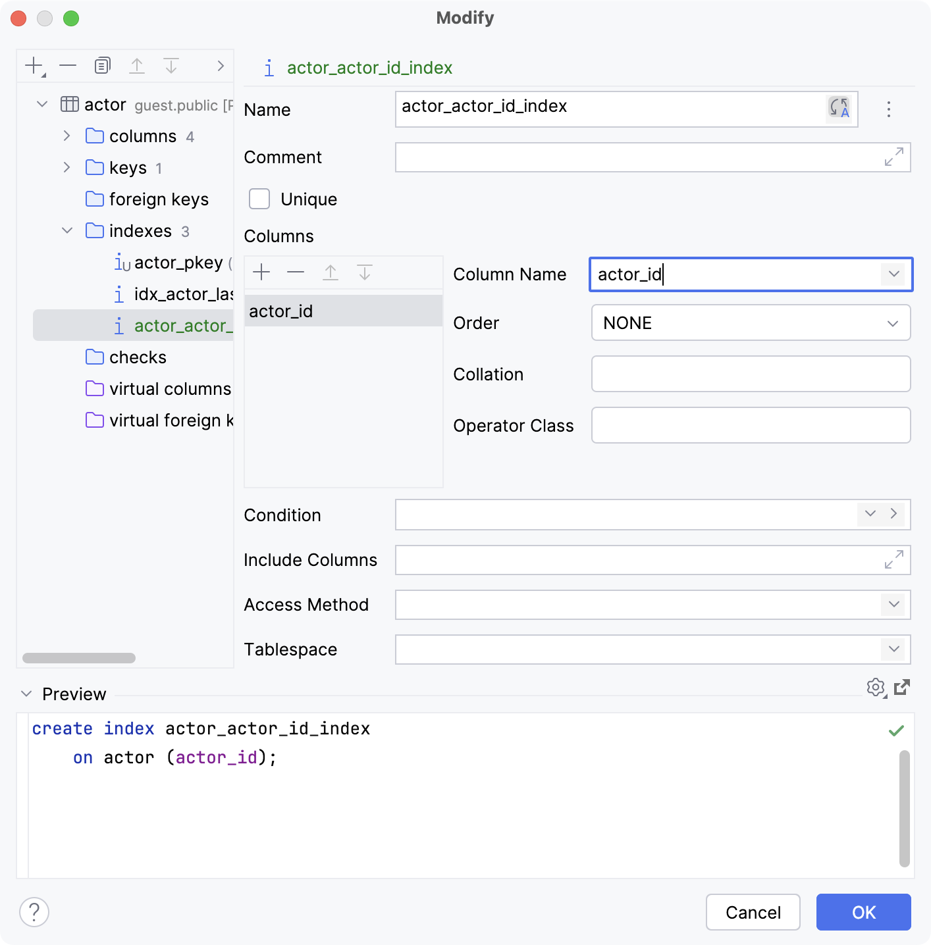Open the three-dot menu next to Name field
The image size is (931, 945).
[888, 110]
